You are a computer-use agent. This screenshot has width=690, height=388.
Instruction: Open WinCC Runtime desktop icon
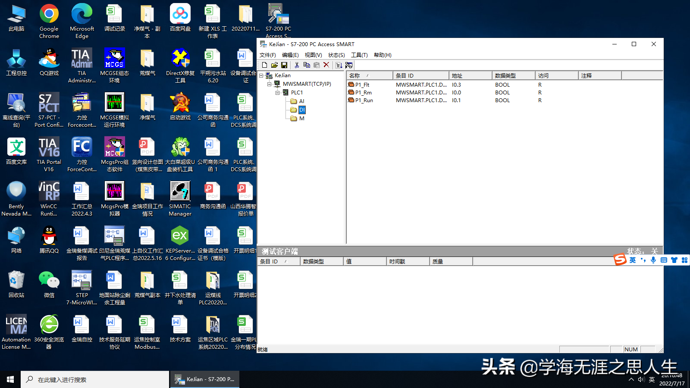(x=49, y=199)
